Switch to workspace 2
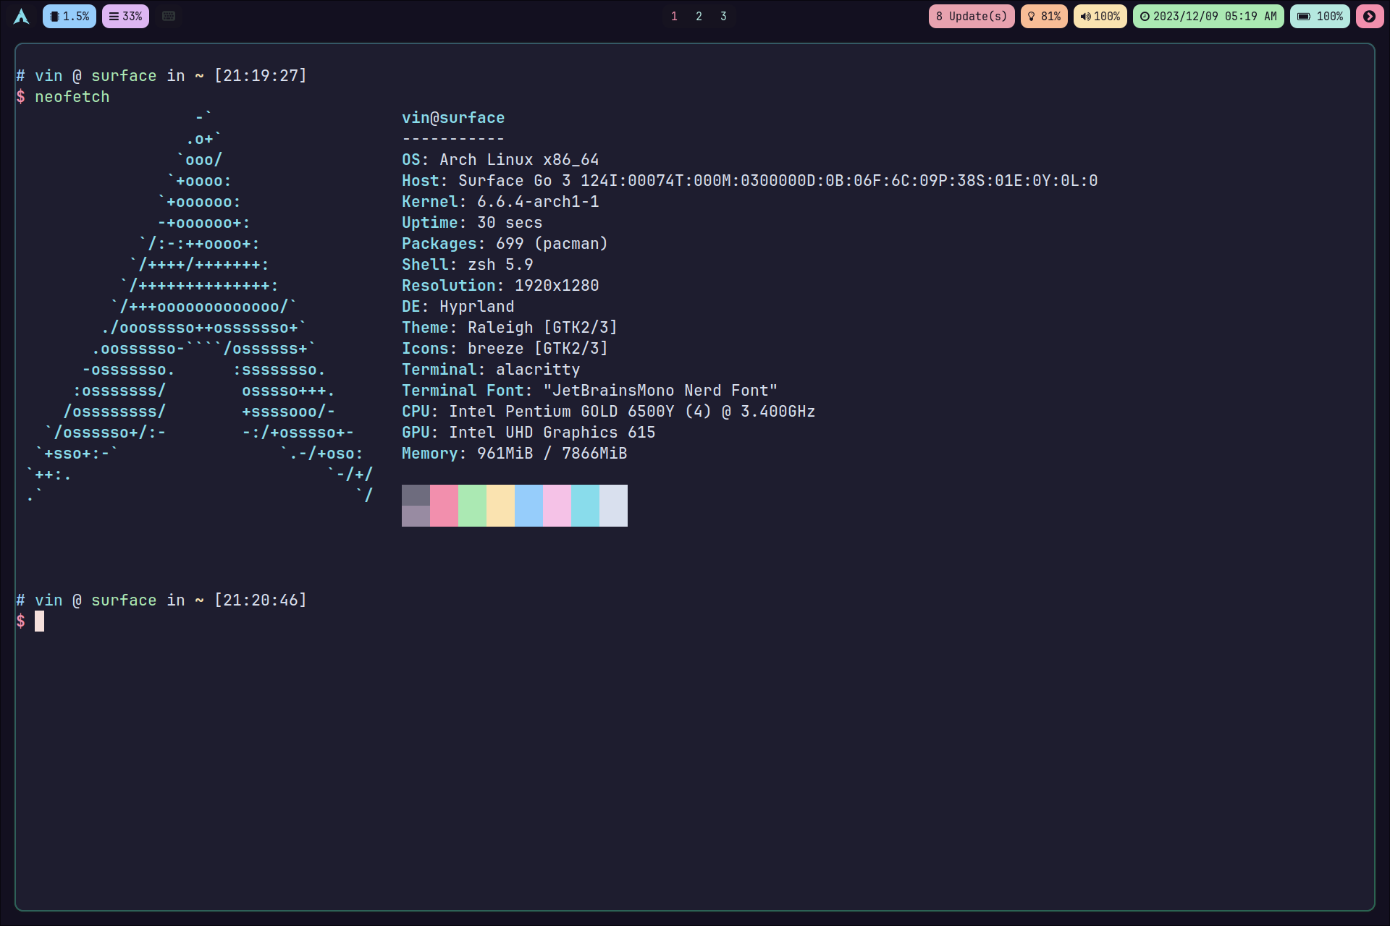The height and width of the screenshot is (926, 1390). 699,16
